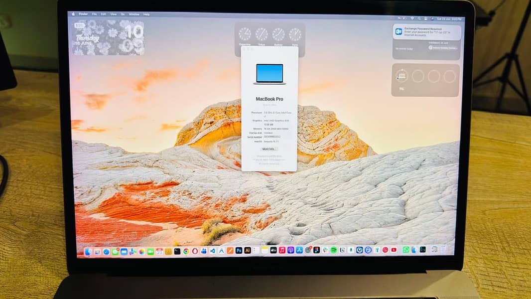Open Slack from the dock
The height and width of the screenshot is (299, 531).
(325, 250)
